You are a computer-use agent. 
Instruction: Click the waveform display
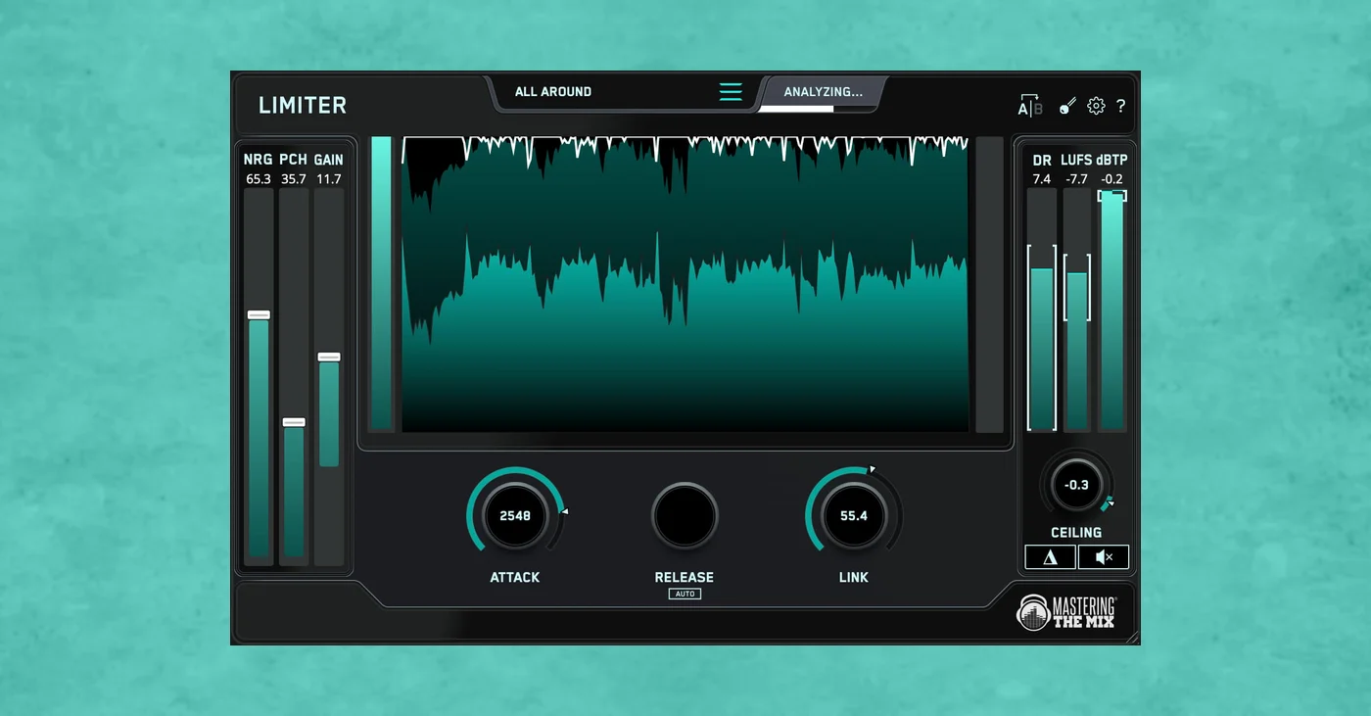(685, 284)
